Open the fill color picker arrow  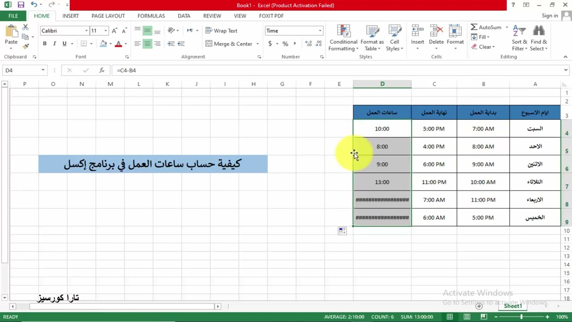(x=110, y=44)
